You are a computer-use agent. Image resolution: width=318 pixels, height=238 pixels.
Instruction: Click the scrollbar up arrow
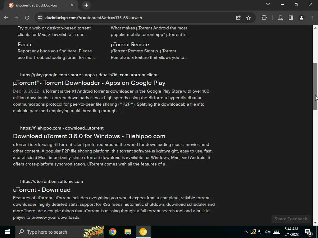tap(315, 28)
